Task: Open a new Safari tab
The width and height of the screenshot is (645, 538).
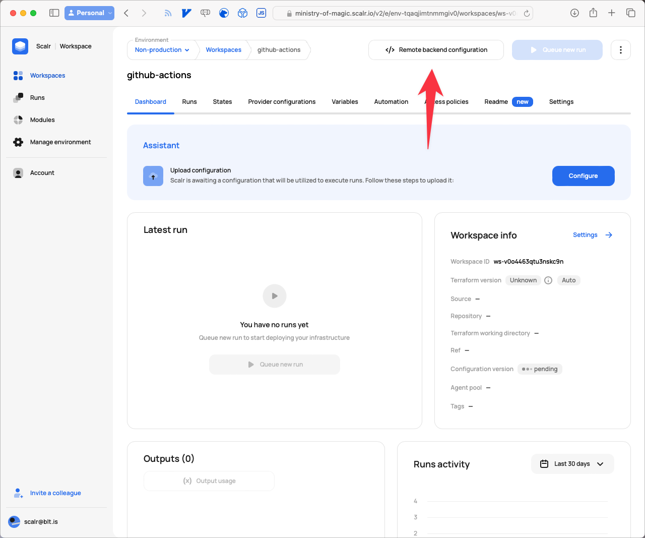Action: coord(612,13)
